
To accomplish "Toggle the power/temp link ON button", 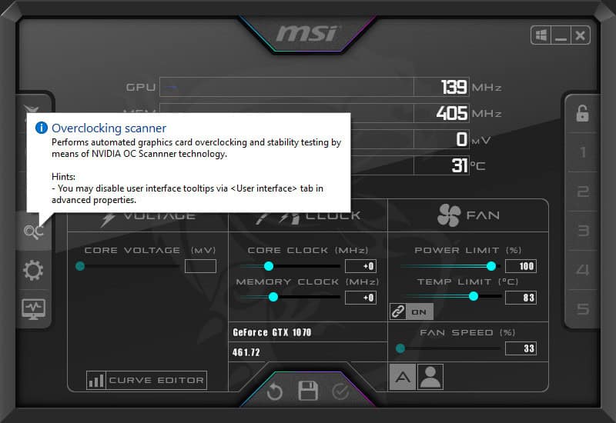I will 411,312.
